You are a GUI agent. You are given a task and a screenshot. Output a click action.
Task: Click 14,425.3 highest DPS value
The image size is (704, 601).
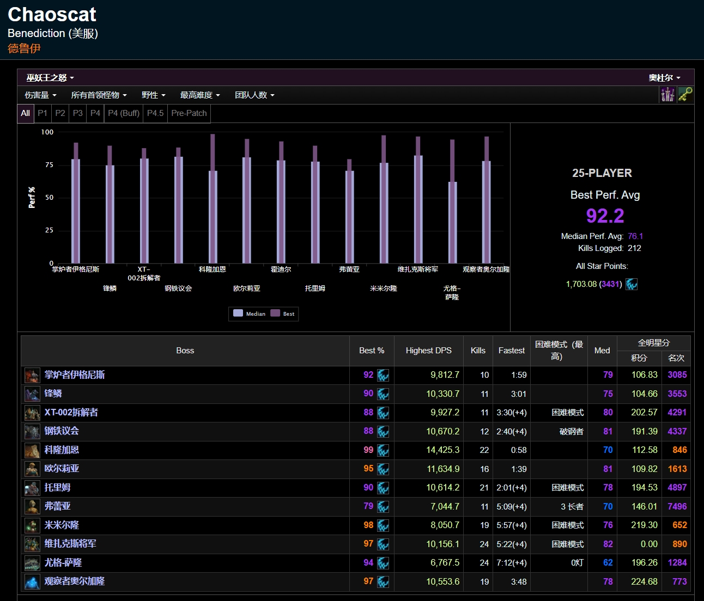442,450
